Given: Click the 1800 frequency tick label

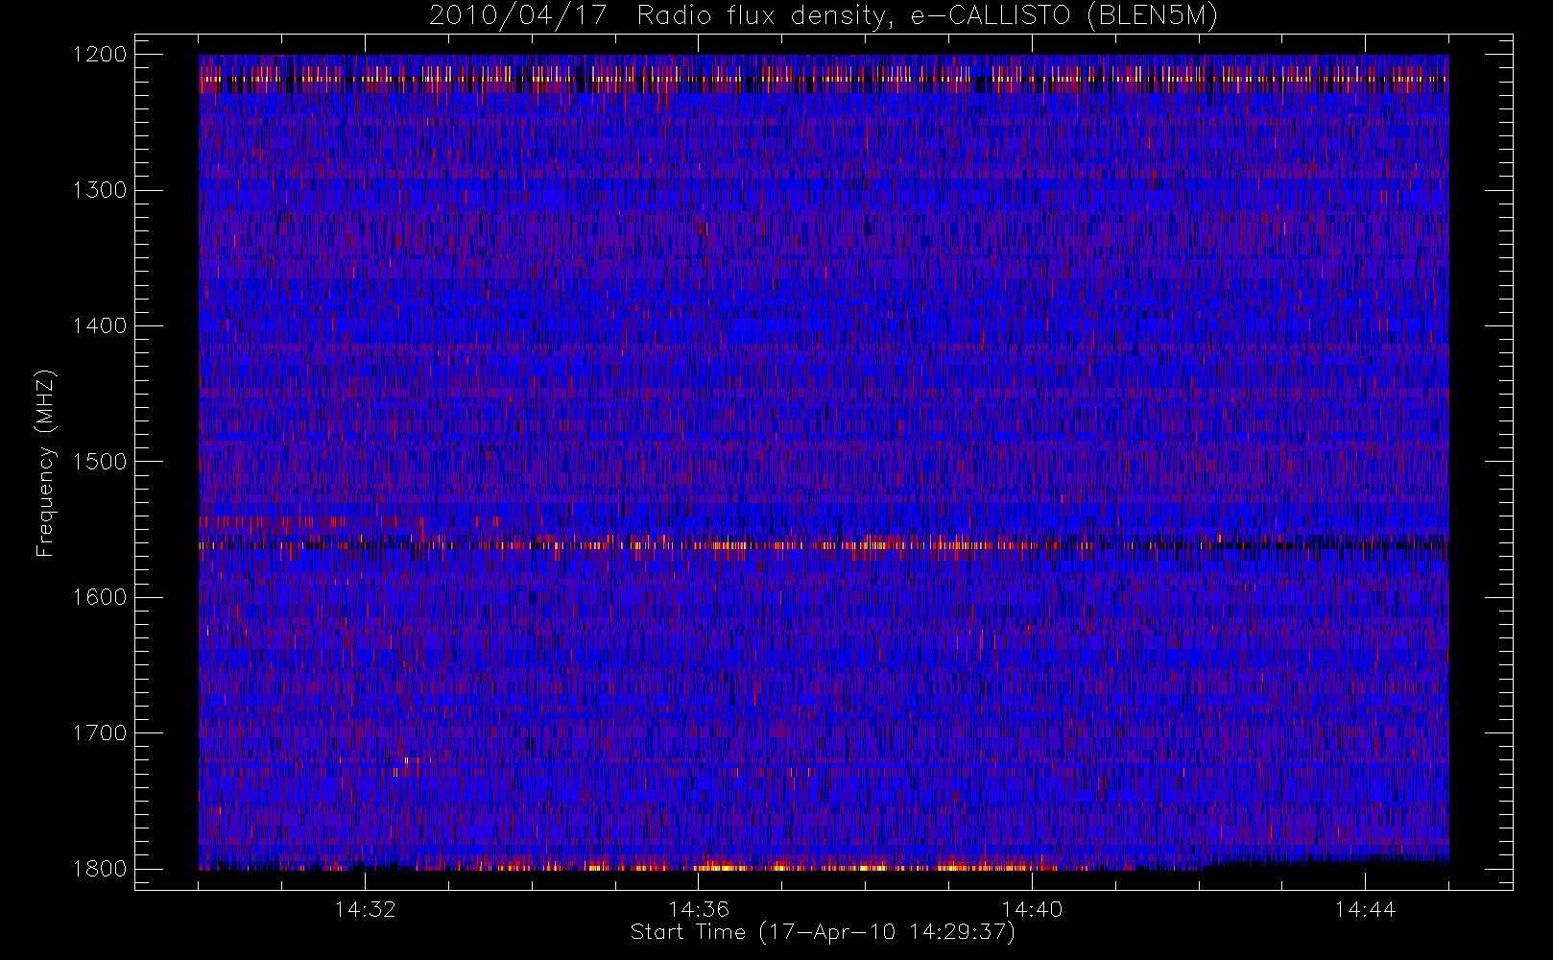Looking at the screenshot, I should (100, 869).
